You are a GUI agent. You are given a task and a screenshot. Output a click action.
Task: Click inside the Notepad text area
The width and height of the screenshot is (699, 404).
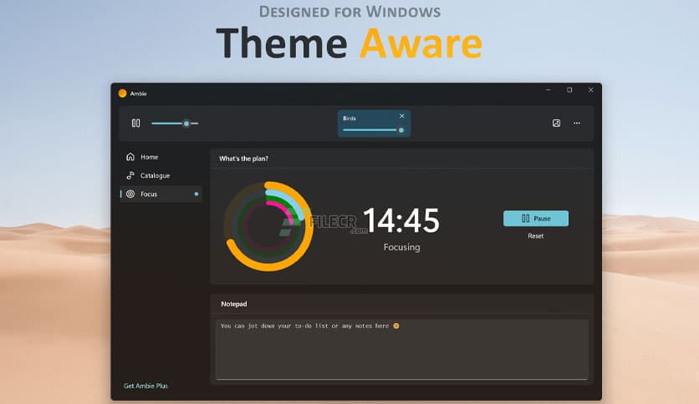point(401,349)
